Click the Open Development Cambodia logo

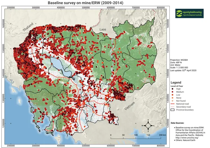(x=189, y=13)
